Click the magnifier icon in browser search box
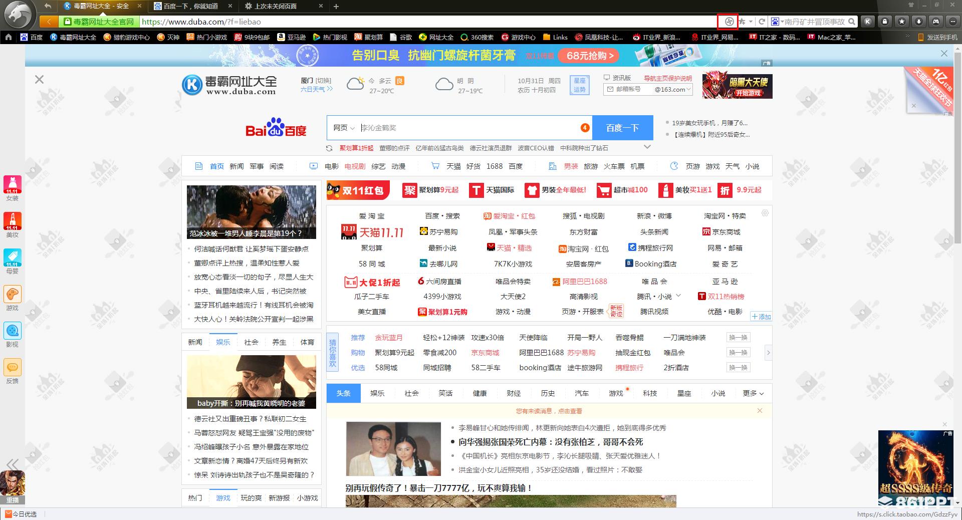Viewport: 962px width, 520px height. (x=852, y=22)
